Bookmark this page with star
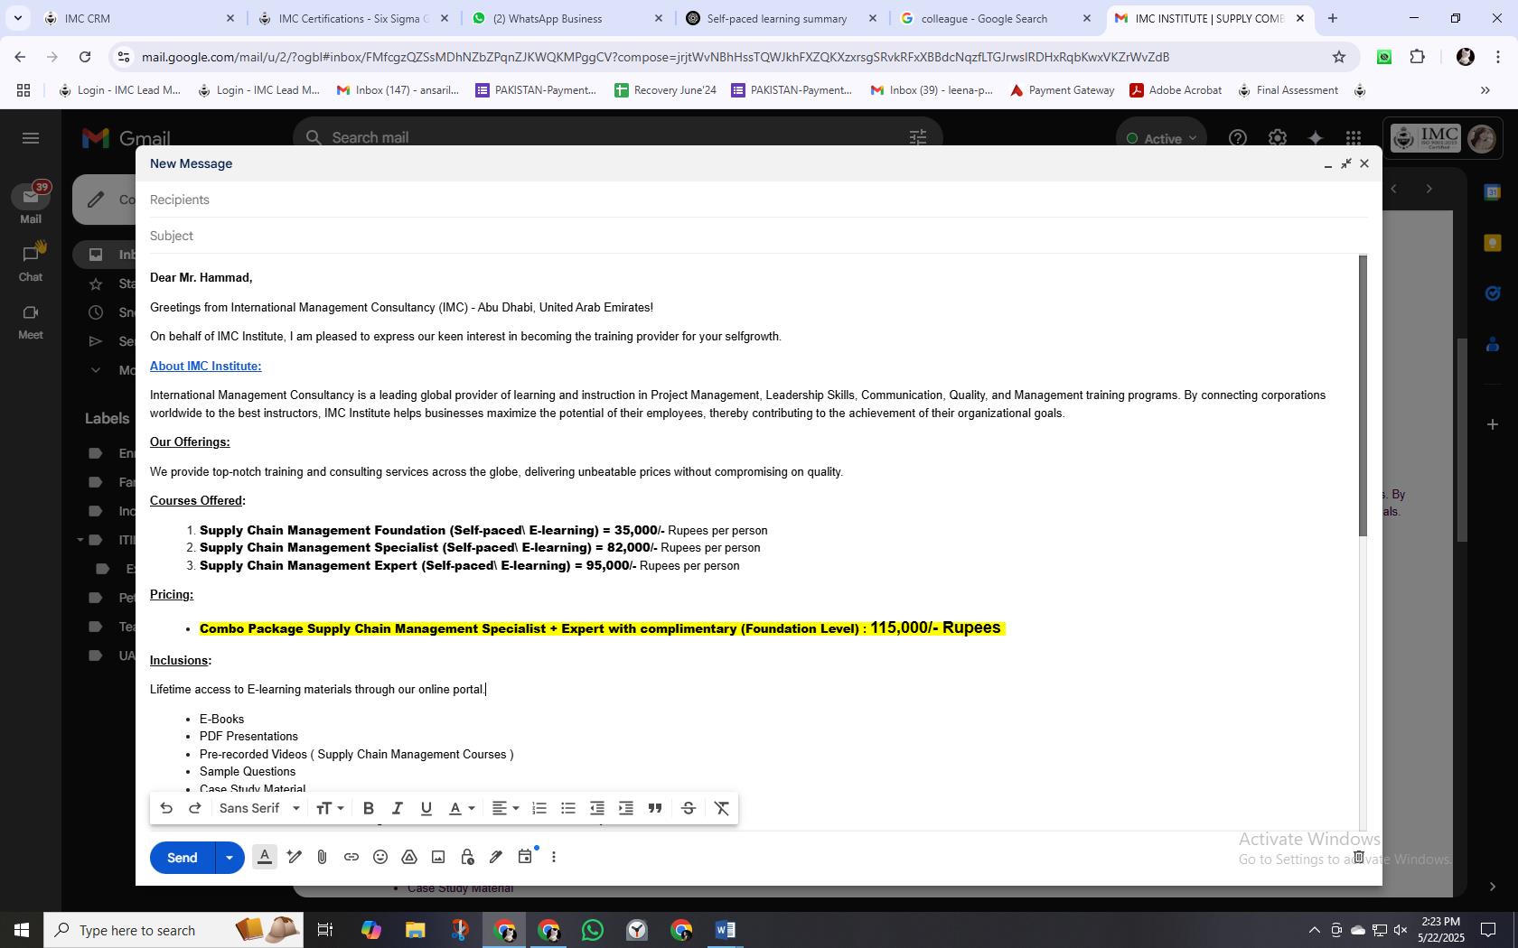Screen dimensions: 1518x948 [x=1338, y=57]
